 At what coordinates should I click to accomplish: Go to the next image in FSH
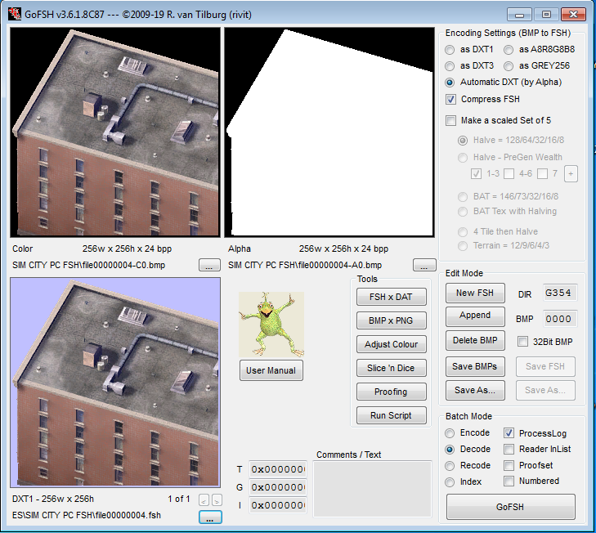point(216,499)
